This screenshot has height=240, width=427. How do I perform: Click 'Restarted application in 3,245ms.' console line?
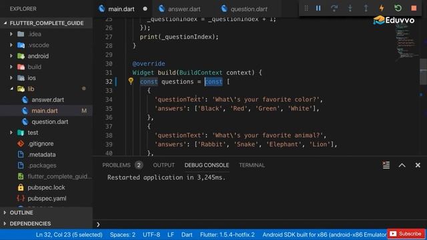[x=166, y=177]
